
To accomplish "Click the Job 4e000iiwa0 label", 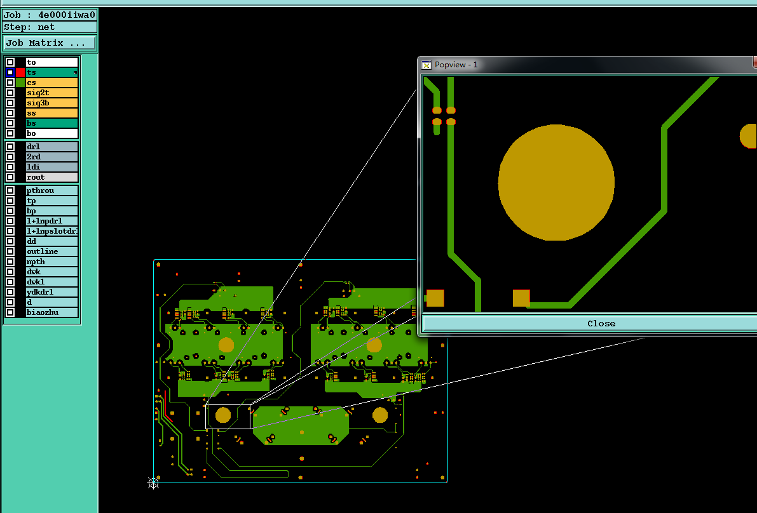I will (49, 15).
